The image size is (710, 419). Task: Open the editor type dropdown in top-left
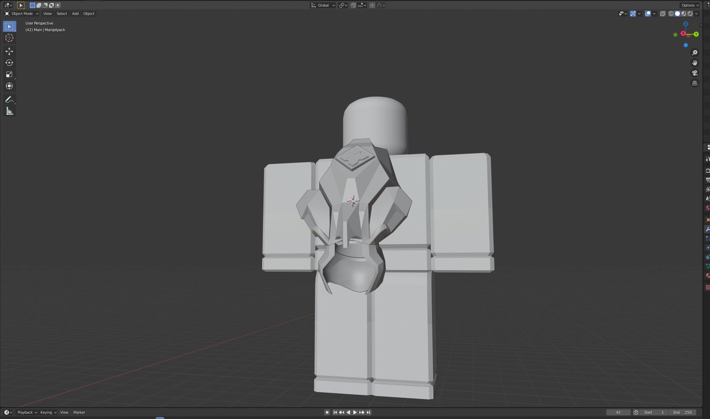(7, 5)
